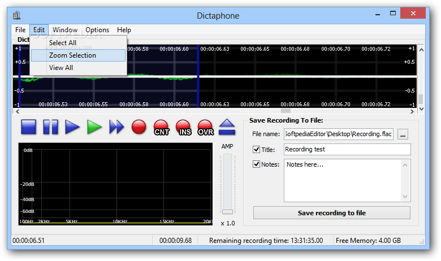Screen dimensions: 441x261
Task: Click the AMP amplification slider handle
Action: point(227,211)
